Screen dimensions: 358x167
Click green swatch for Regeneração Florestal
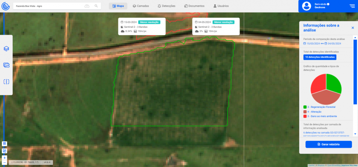(x=305, y=107)
